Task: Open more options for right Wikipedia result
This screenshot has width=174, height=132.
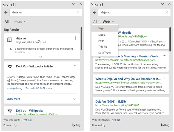Action: click(x=164, y=32)
